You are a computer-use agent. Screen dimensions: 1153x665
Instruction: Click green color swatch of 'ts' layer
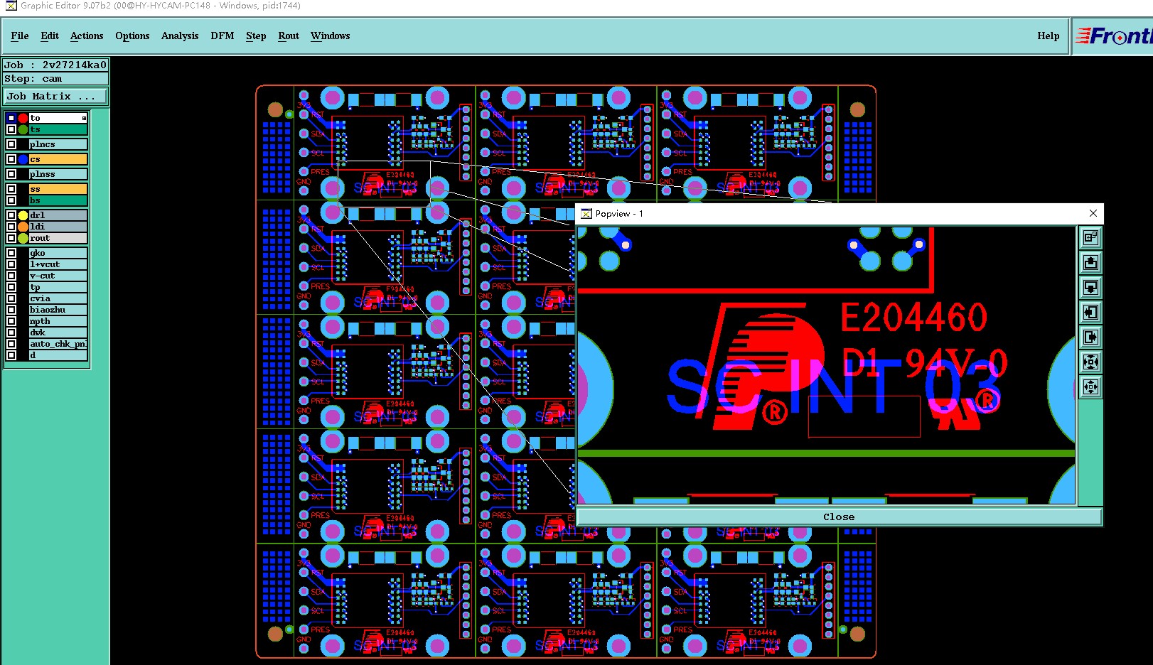pyautogui.click(x=23, y=129)
